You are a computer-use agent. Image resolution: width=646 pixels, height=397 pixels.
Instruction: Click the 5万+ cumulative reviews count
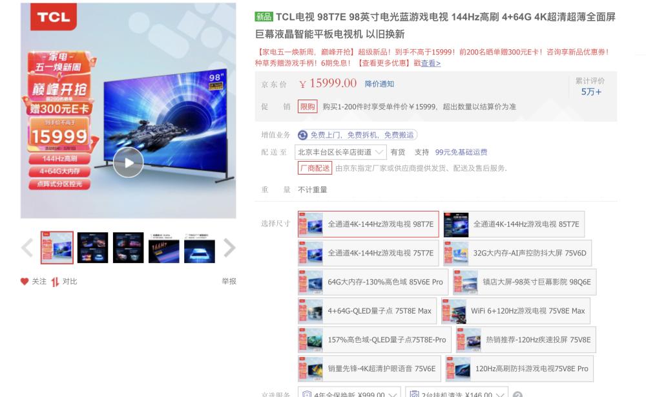tap(591, 92)
